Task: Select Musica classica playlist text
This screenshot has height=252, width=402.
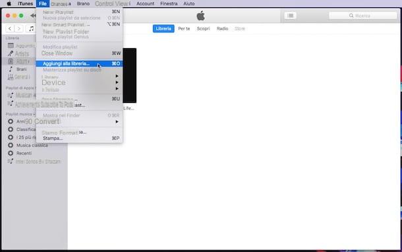Action: click(x=32, y=145)
